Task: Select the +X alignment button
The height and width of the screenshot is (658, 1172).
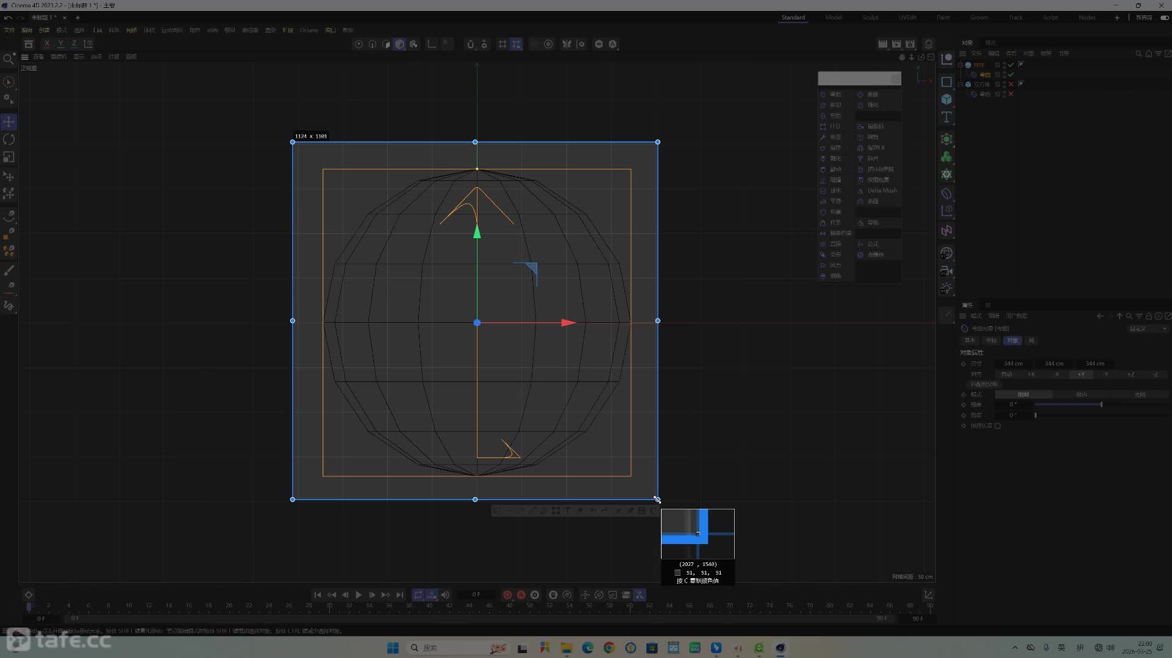Action: (x=1031, y=374)
